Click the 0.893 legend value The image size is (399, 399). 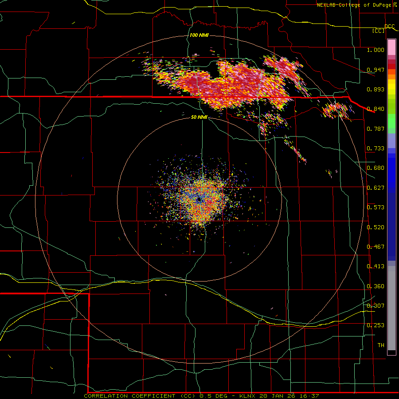(x=376, y=89)
